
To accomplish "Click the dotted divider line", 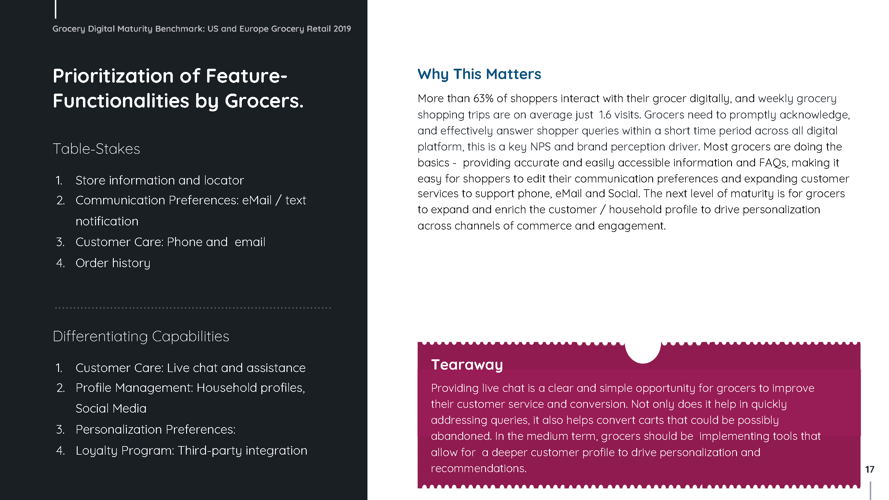I will (x=193, y=307).
